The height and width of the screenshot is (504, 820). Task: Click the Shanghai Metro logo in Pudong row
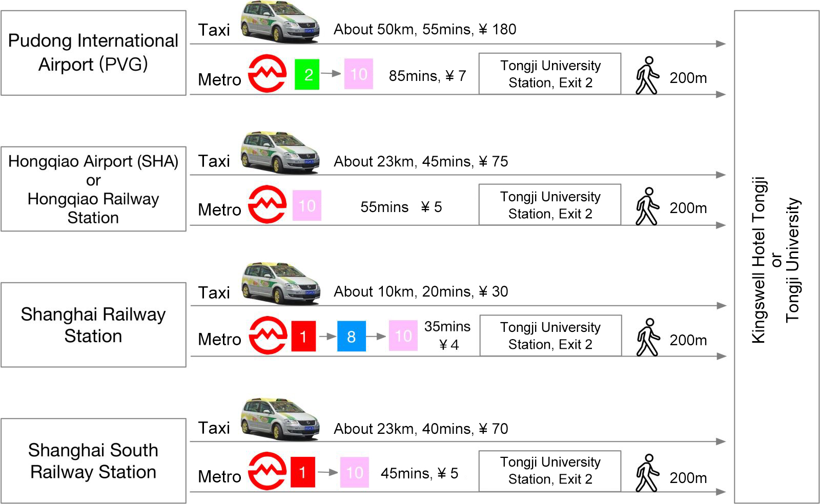tap(267, 74)
